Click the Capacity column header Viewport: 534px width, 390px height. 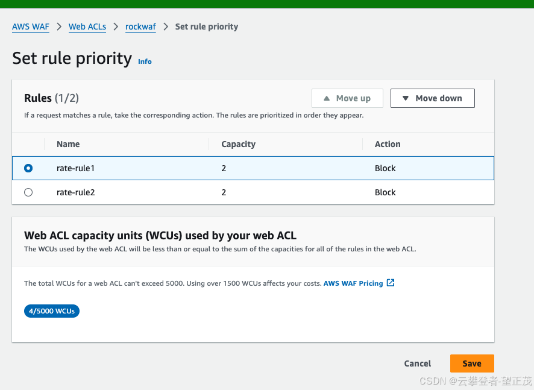[x=239, y=144]
